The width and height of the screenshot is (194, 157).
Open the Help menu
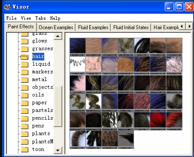tap(55, 18)
